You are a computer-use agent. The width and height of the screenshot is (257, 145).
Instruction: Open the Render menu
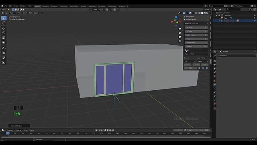[x=16, y=6]
